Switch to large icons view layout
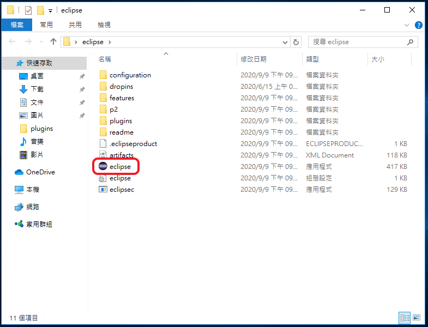Viewport: 428px width, 327px height. 417,317
